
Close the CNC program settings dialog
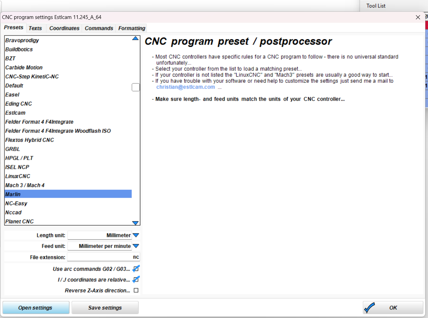coord(418,17)
